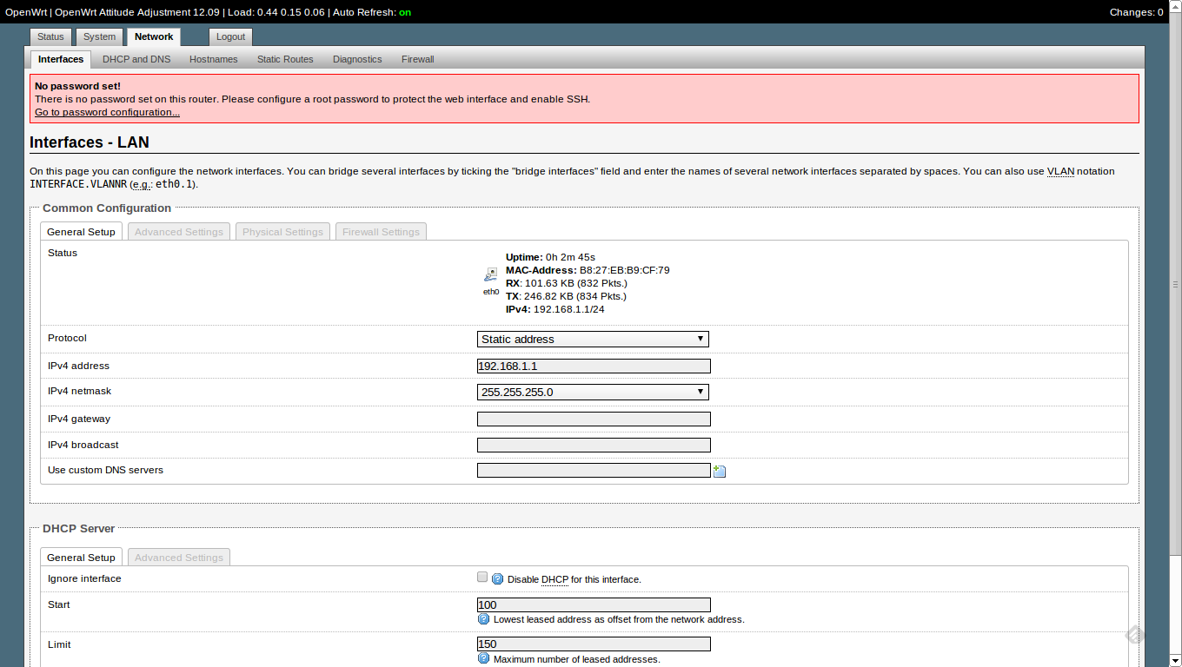Click the MAC address B8:27:EB:B9:CF:79
This screenshot has width=1182, height=667.
click(624, 270)
